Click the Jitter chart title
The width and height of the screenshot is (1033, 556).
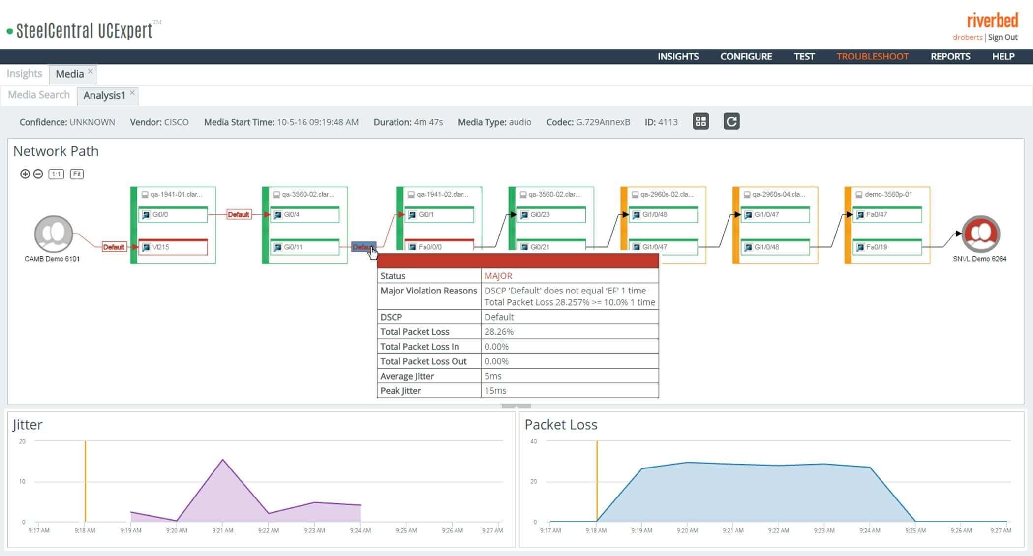[x=28, y=424]
